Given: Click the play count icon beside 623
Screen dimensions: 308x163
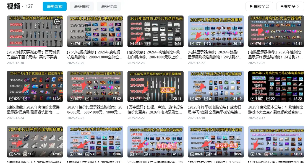Looking at the screenshot, I should coord(11,99).
